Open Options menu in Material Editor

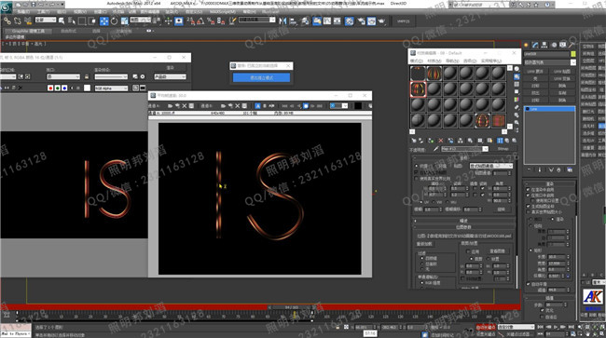click(470, 61)
